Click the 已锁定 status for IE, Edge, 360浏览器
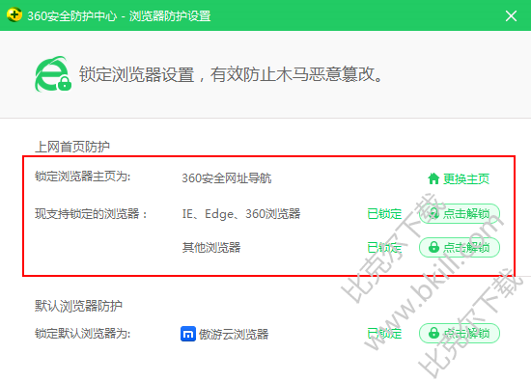531x381 pixels. [x=384, y=214]
